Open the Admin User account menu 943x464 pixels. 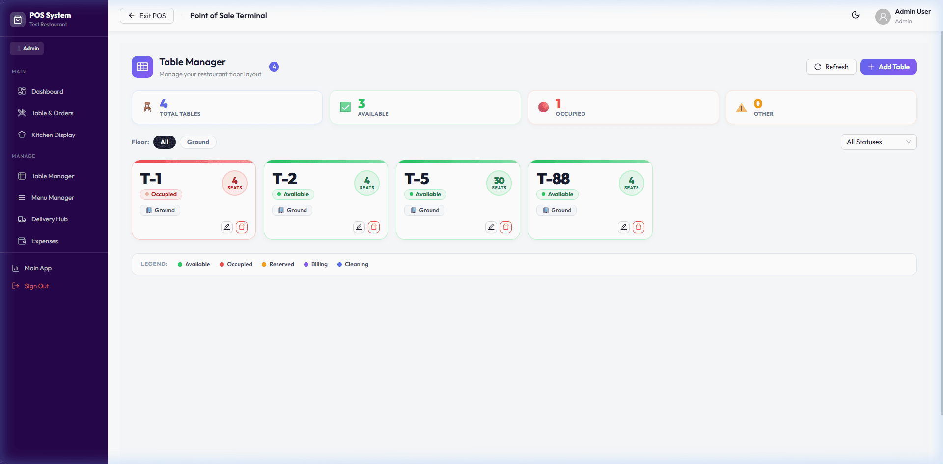tap(912, 16)
